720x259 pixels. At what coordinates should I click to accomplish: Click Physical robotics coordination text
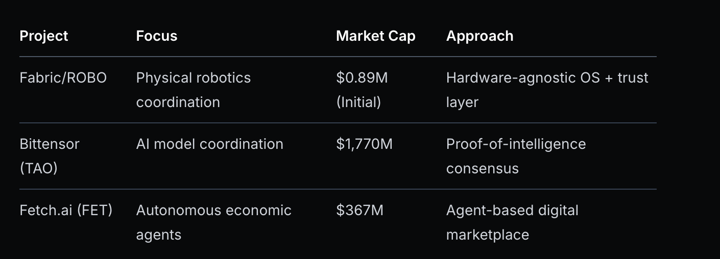[194, 90]
